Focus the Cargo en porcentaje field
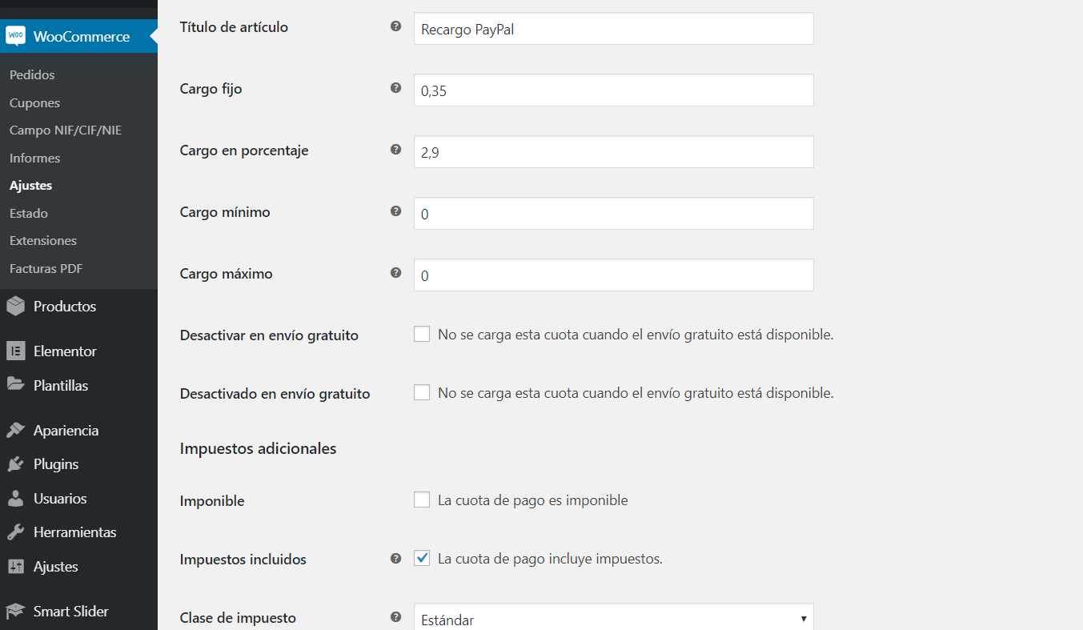This screenshot has width=1083, height=630. [x=613, y=152]
